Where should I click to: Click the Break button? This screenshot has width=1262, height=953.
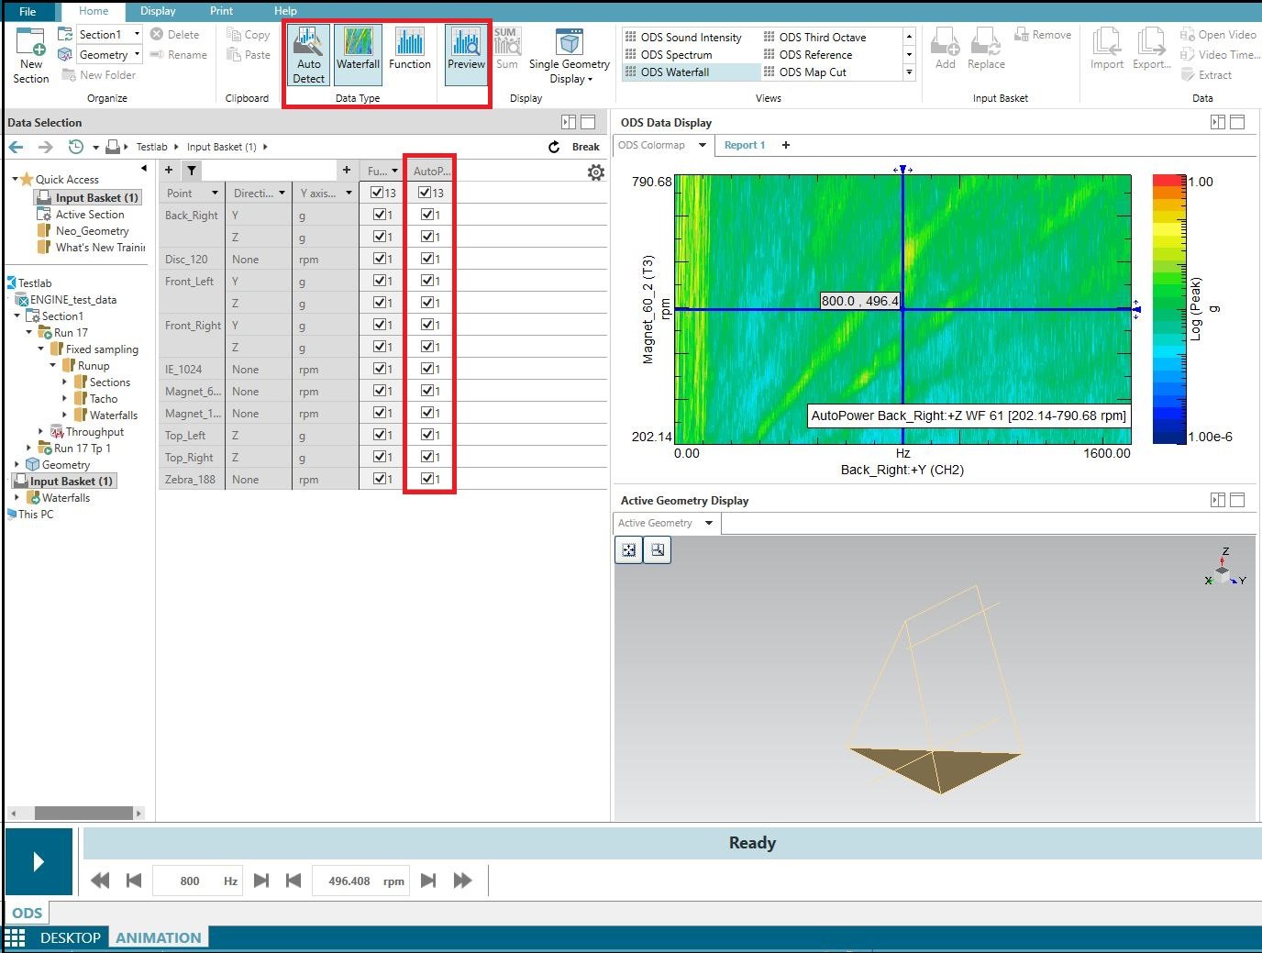(585, 147)
